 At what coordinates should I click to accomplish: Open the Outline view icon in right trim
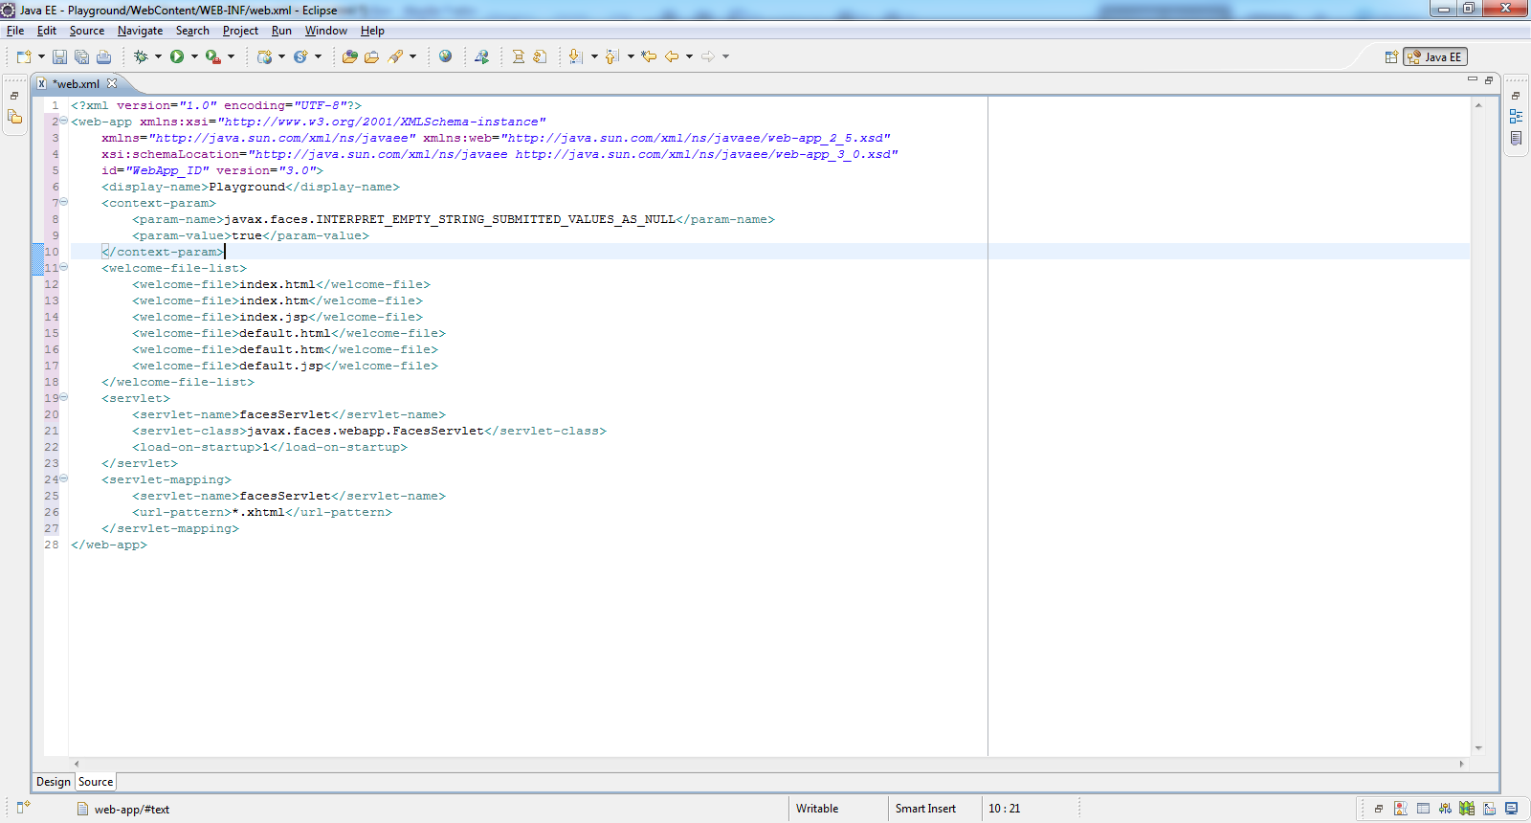pos(1516,116)
